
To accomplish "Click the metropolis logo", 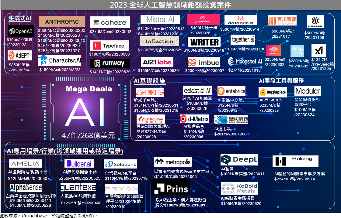I will click(x=173, y=162).
